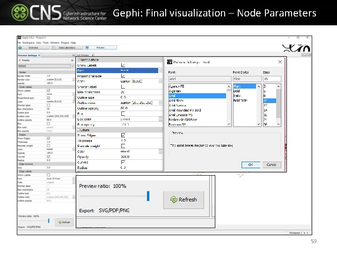Image resolution: width=337 pixels, height=253 pixels.
Task: Open left panel Edges Color ellipsis button
Action: point(74,149)
